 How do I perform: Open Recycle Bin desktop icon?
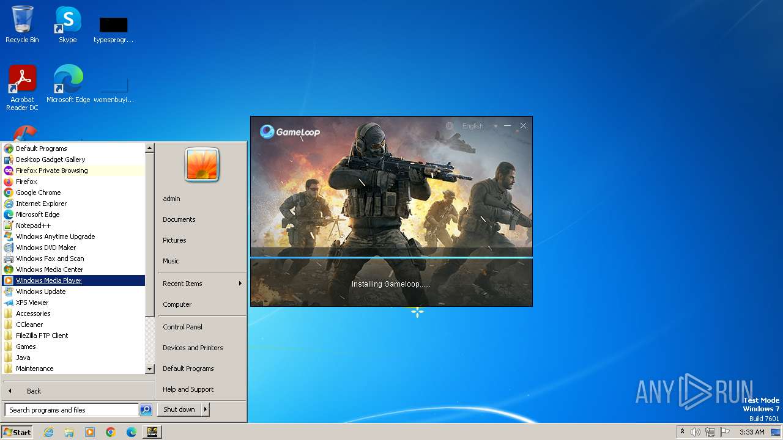tap(22, 24)
